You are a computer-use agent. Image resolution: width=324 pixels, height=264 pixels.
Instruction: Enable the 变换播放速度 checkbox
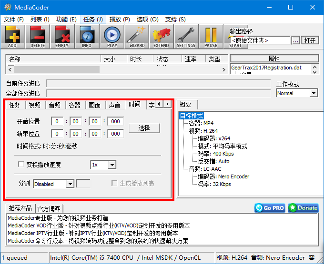point(21,165)
